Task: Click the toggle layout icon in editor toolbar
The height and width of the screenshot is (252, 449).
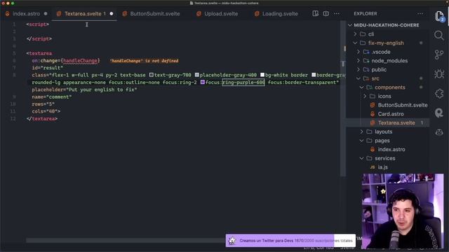Action: pyautogui.click(x=315, y=13)
